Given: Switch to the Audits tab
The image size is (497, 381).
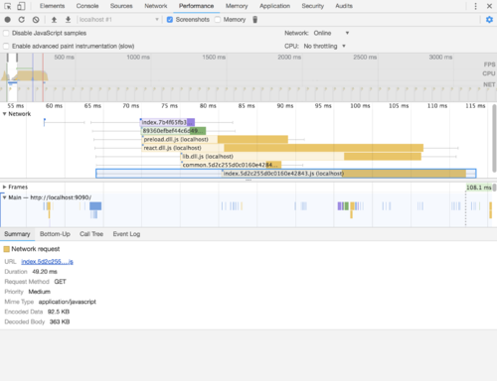Looking at the screenshot, I should point(344,6).
